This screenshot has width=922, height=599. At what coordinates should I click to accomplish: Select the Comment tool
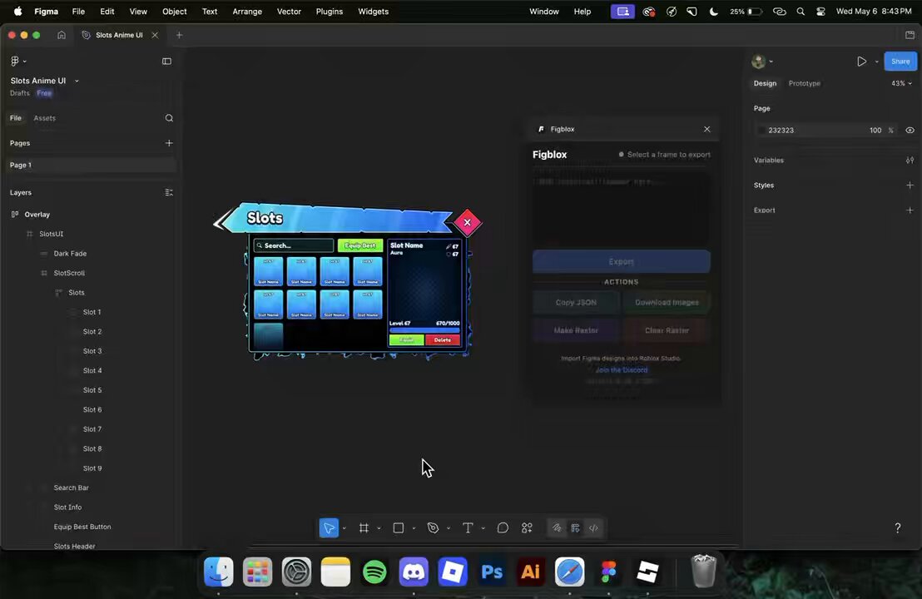[502, 528]
